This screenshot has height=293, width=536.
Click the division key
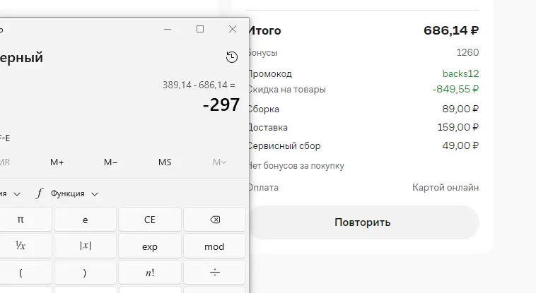pyautogui.click(x=215, y=273)
